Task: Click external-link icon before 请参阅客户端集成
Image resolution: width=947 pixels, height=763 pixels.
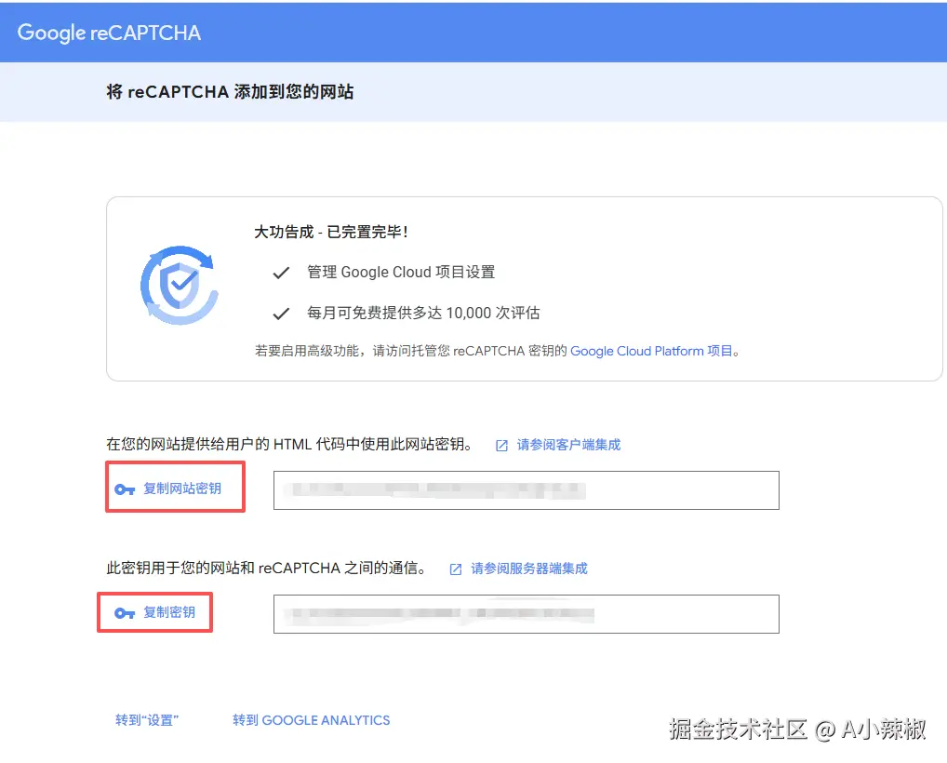Action: point(502,446)
